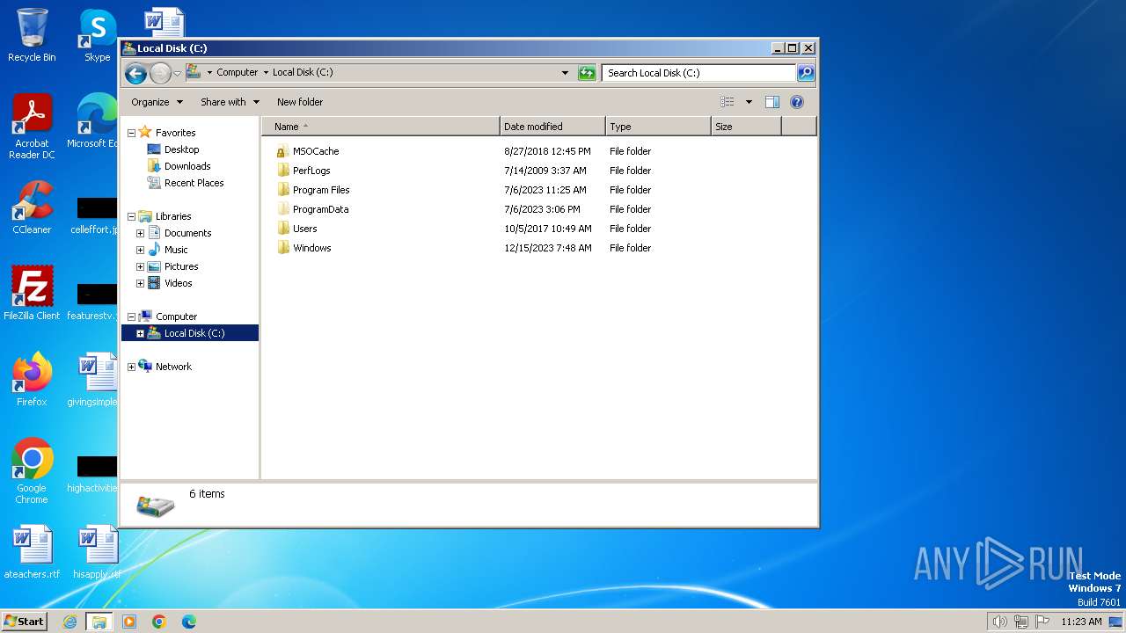Change view with the view icon
Viewport: 1126px width, 633px height.
point(727,102)
